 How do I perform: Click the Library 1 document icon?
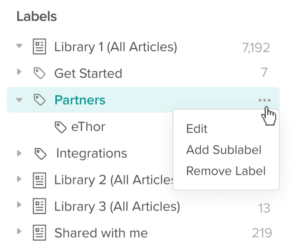click(39, 47)
